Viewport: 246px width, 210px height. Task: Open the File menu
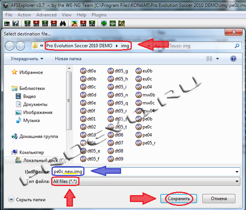point(9,15)
